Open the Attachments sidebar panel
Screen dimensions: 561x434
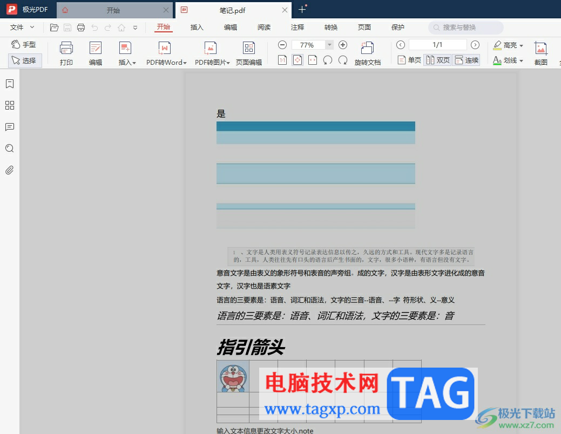[10, 170]
